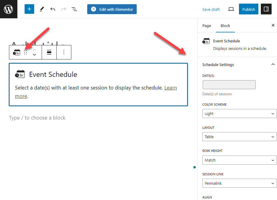This screenshot has width=277, height=200.
Task: Click the 'Type / to choose a block' placeholder
Action: (37, 118)
